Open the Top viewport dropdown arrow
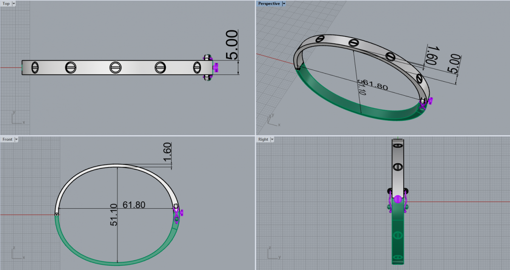The height and width of the screenshot is (270, 510). pyautogui.click(x=14, y=3)
